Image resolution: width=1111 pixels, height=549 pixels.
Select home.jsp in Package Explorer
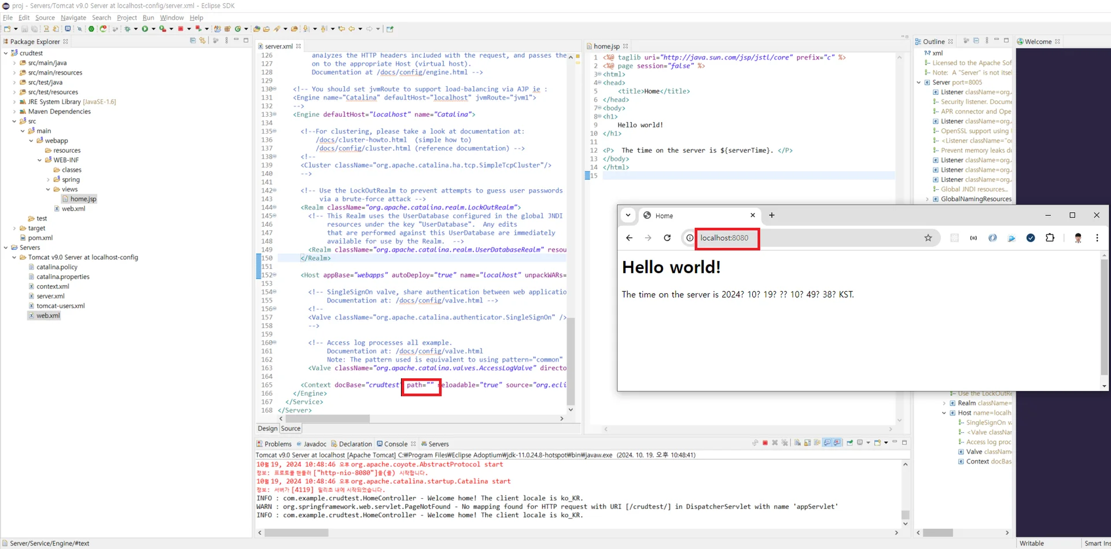(83, 198)
